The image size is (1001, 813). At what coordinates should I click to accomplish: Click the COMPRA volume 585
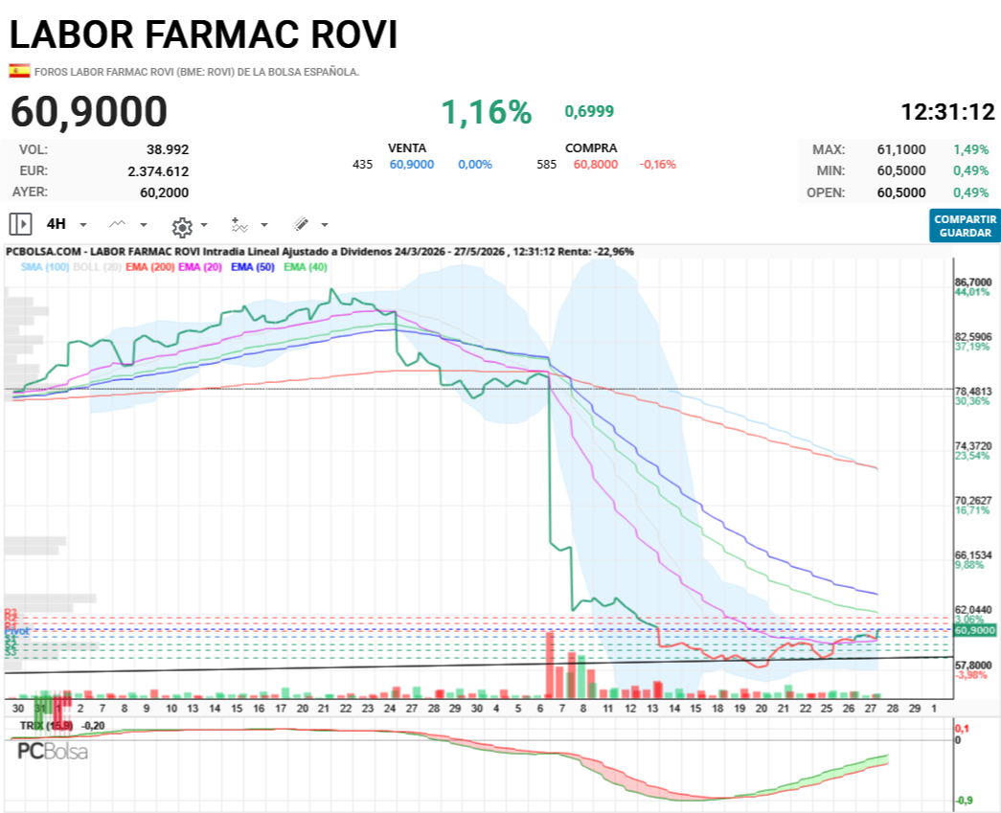pyautogui.click(x=546, y=164)
